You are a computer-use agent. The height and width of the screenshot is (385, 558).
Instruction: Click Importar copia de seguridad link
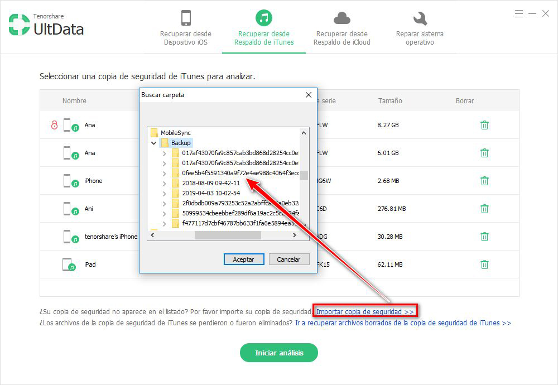(x=365, y=312)
